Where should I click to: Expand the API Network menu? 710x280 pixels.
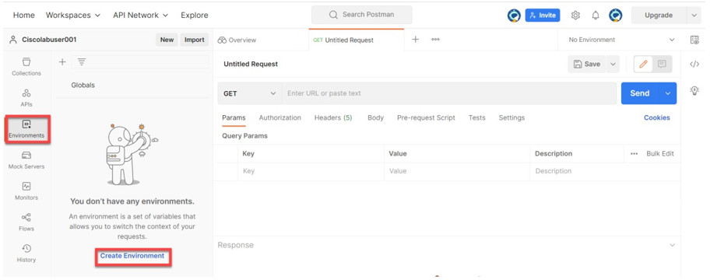[140, 15]
